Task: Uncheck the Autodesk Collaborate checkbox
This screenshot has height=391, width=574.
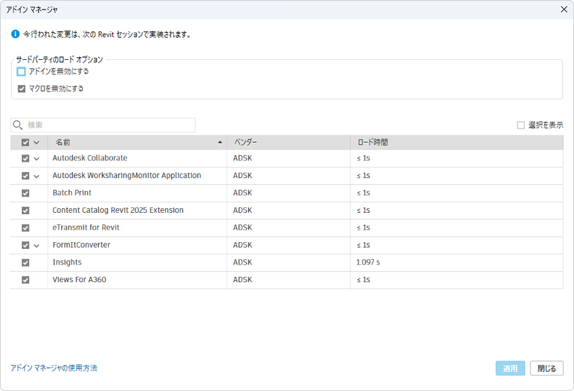Action: (25, 158)
